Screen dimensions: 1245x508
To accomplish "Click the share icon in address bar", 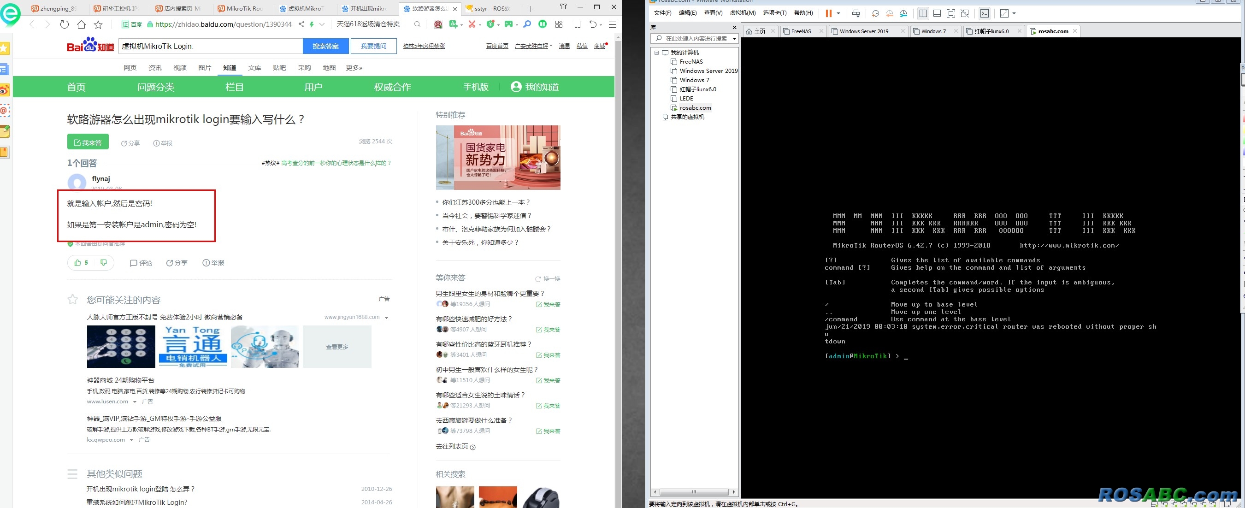I will point(301,24).
